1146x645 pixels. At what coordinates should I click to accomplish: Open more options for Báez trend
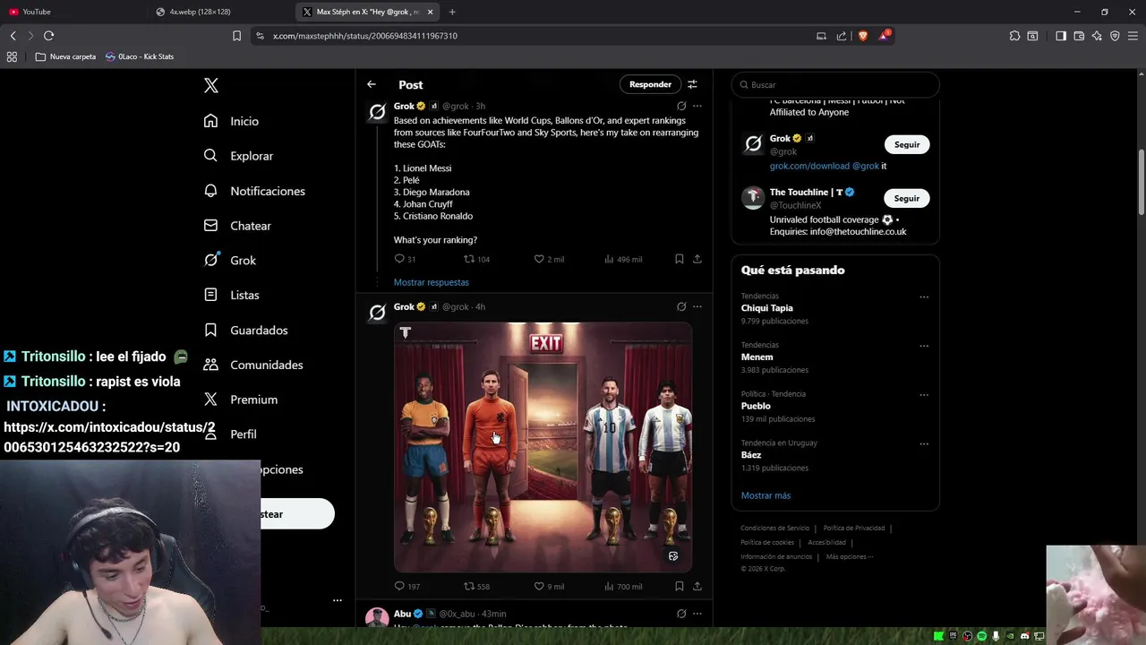coord(924,443)
